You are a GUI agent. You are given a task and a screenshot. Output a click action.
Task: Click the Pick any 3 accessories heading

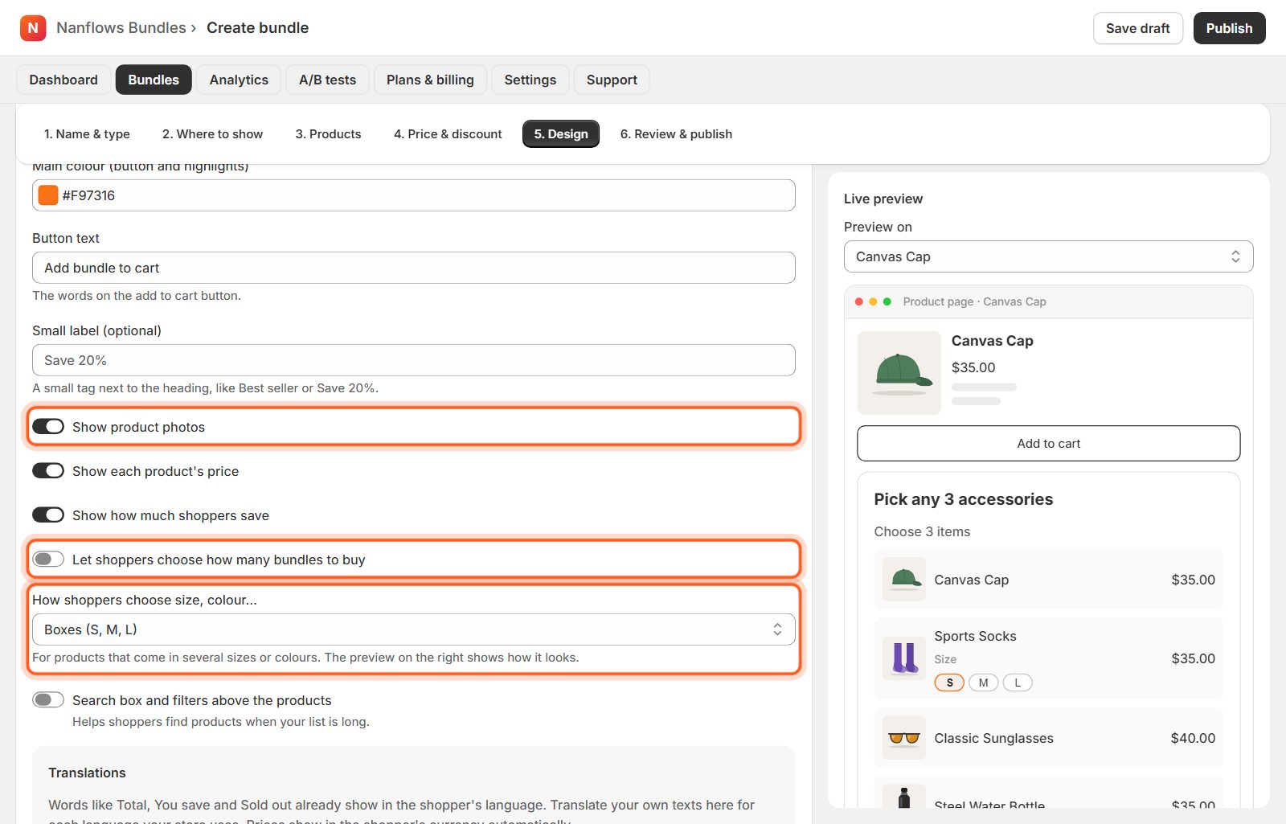[x=964, y=499]
